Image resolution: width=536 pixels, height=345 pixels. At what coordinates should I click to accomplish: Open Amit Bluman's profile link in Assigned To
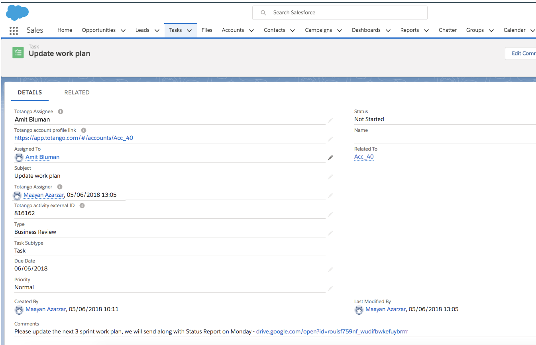point(43,157)
